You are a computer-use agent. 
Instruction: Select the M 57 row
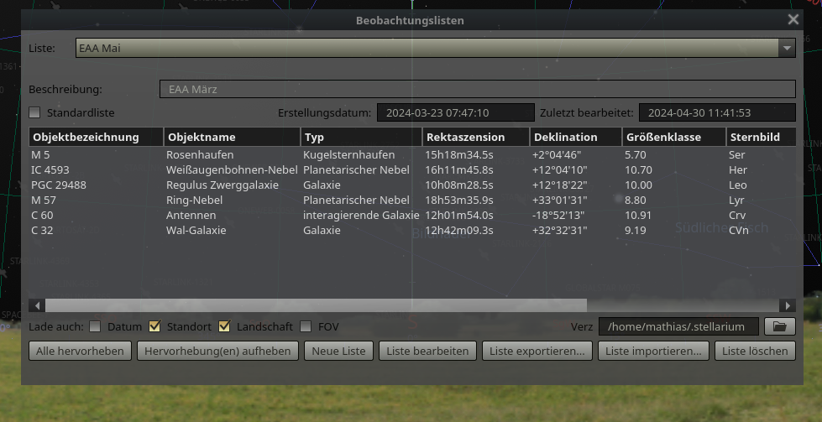click(x=412, y=200)
